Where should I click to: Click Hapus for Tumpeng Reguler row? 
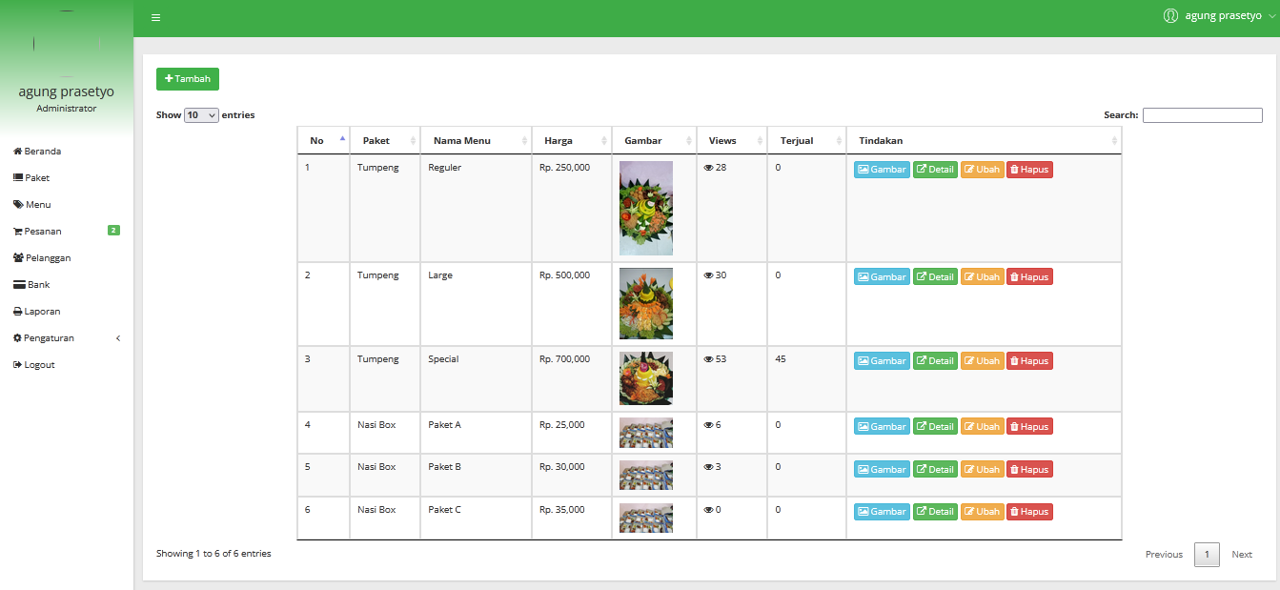coord(1029,170)
